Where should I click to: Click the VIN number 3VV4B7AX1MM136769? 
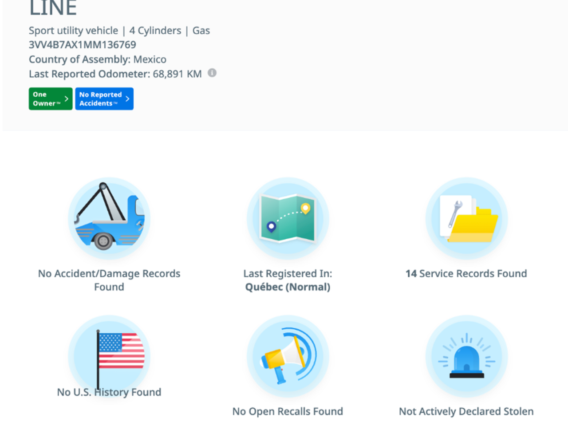pos(83,45)
